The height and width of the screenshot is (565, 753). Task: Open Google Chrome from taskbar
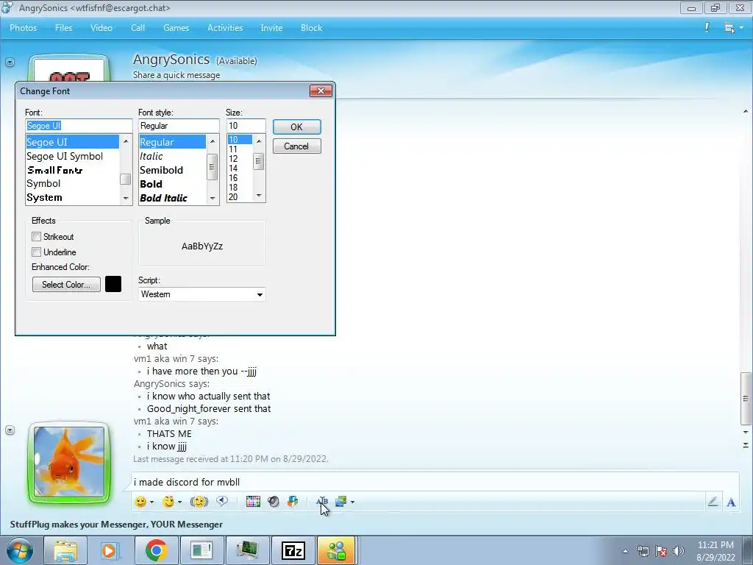(x=156, y=550)
